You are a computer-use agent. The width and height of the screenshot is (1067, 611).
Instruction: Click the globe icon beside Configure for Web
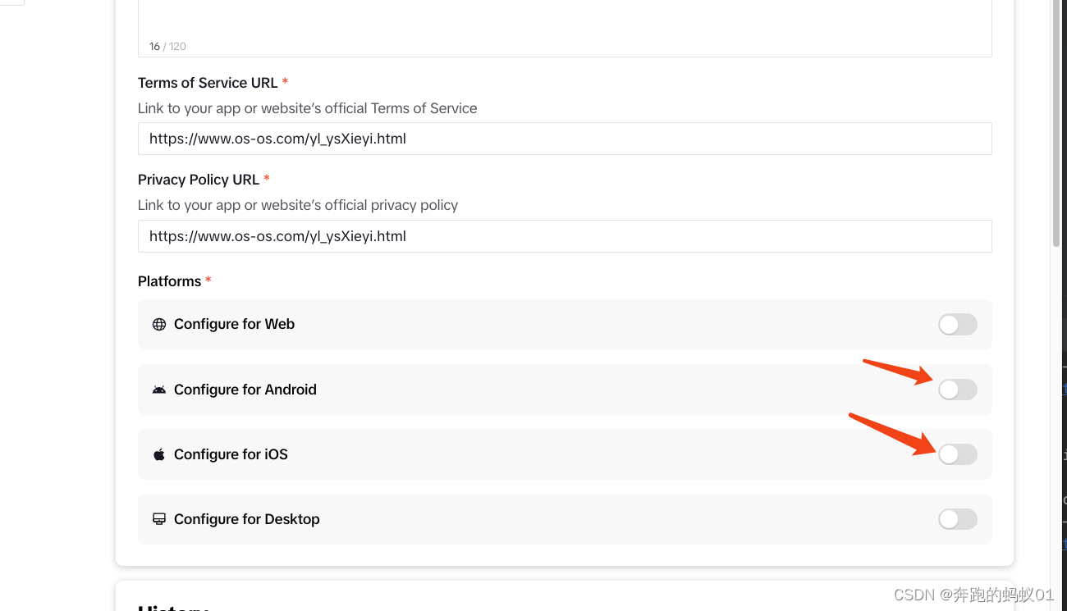[x=159, y=324]
